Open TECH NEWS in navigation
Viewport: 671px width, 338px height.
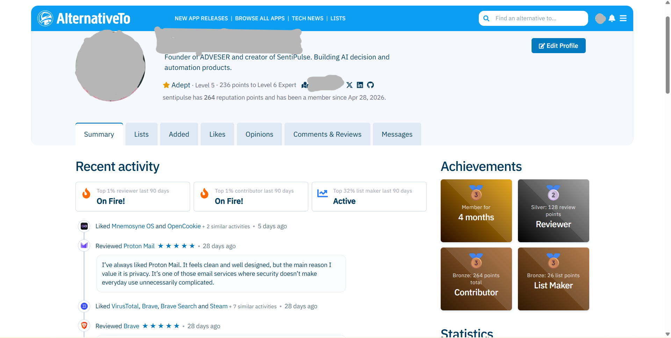click(x=308, y=18)
